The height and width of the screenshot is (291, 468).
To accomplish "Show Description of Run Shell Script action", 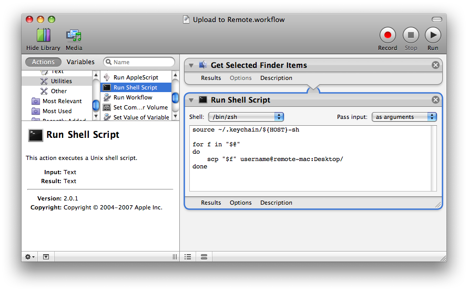I will [x=276, y=203].
